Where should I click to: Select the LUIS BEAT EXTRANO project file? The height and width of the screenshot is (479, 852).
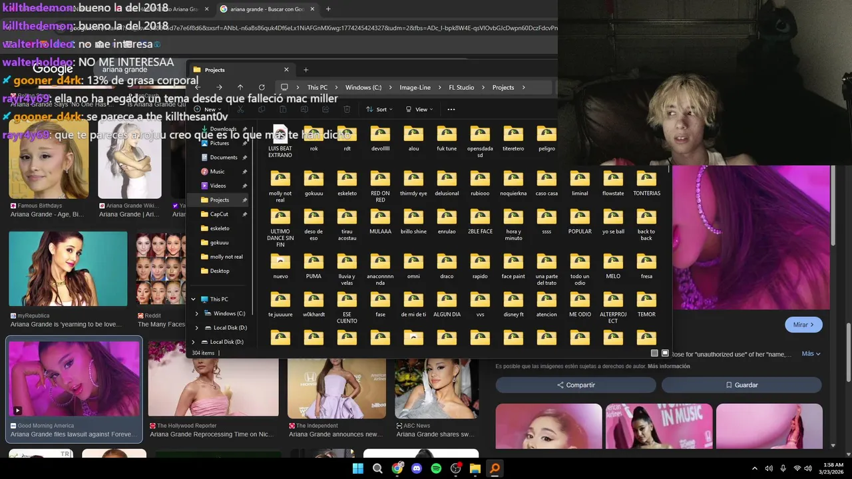tap(280, 142)
